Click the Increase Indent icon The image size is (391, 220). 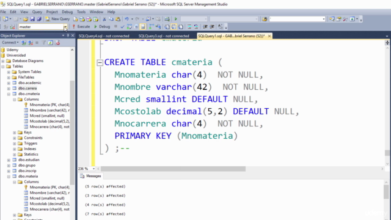(x=212, y=27)
